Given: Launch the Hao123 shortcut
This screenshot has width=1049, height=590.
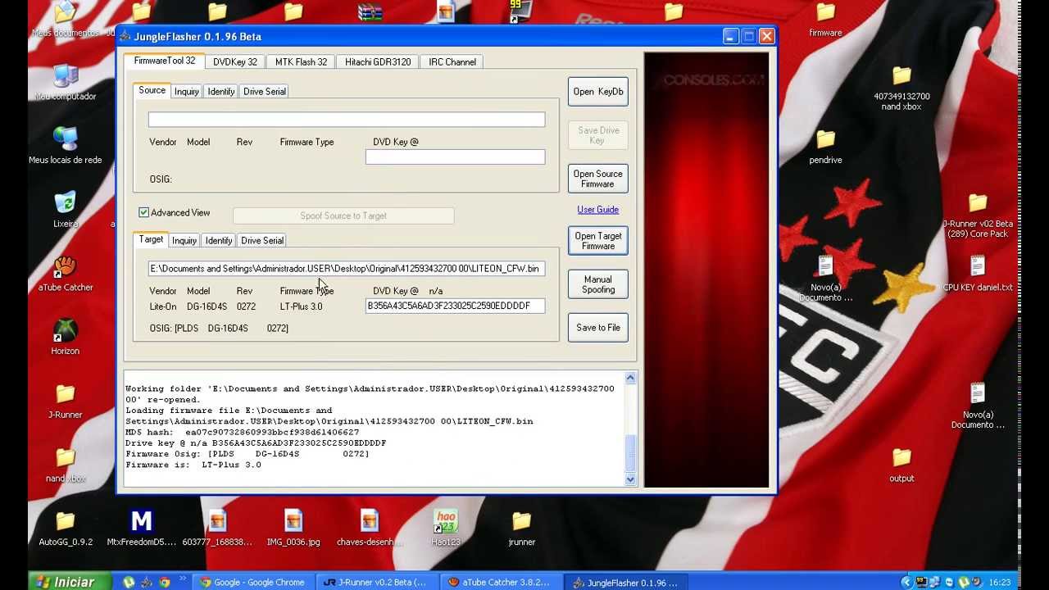Looking at the screenshot, I should tap(446, 522).
